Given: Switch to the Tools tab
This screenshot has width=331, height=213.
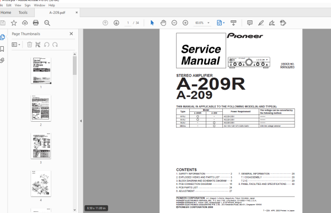Looking at the screenshot, I should (x=23, y=13).
